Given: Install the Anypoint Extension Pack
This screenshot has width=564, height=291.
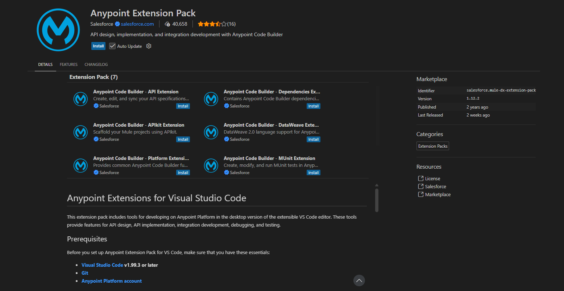Looking at the screenshot, I should pyautogui.click(x=98, y=46).
